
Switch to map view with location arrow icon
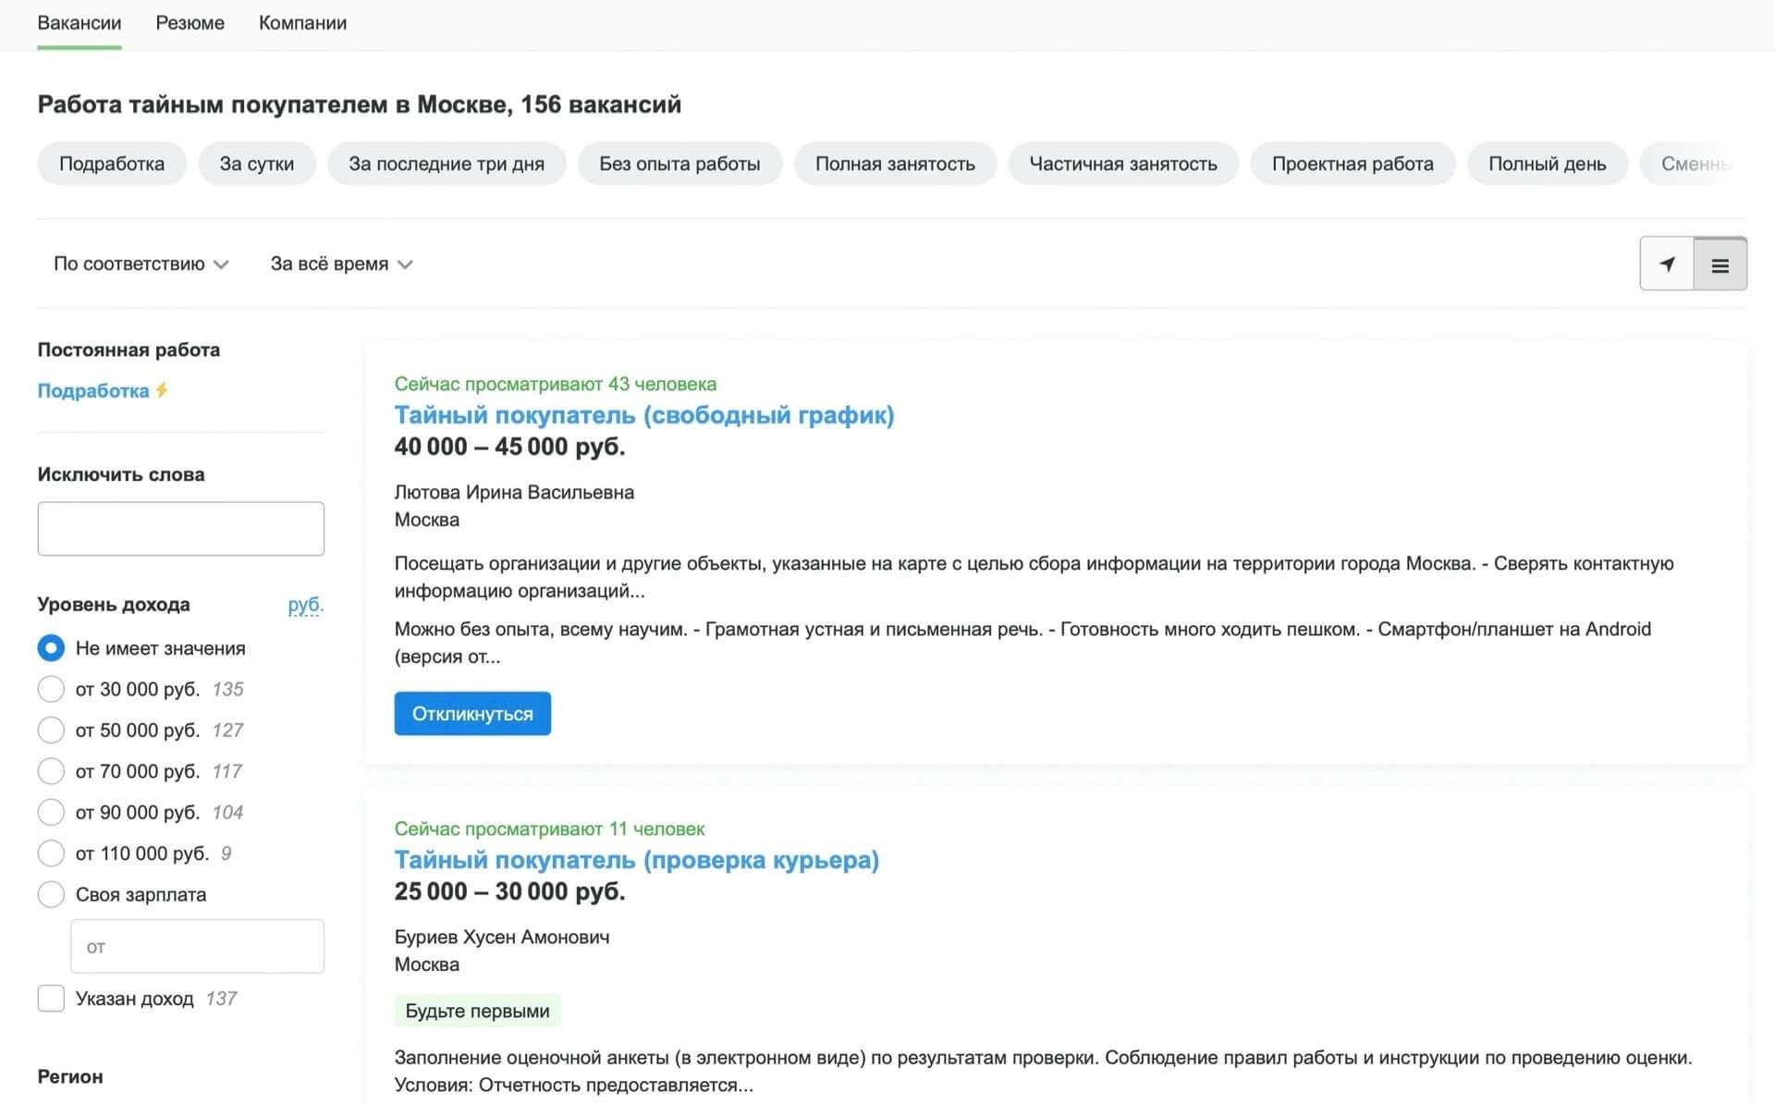click(x=1666, y=264)
